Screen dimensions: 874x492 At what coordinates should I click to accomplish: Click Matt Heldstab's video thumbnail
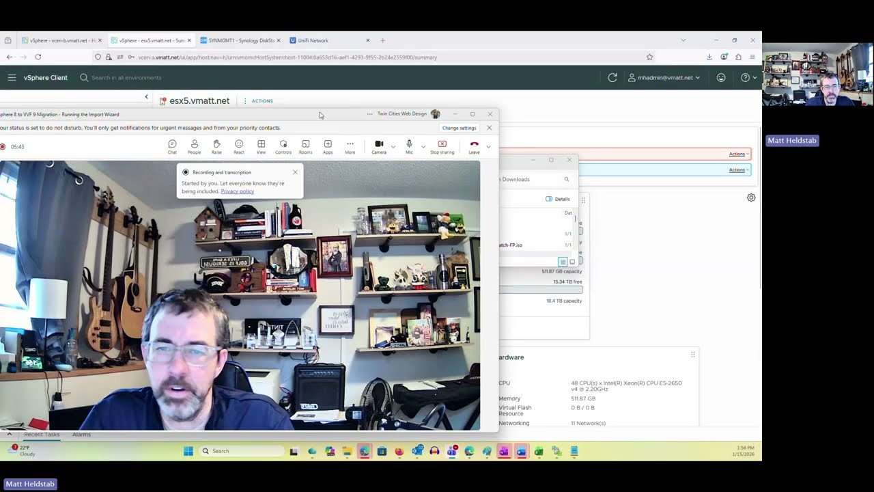tap(818, 74)
